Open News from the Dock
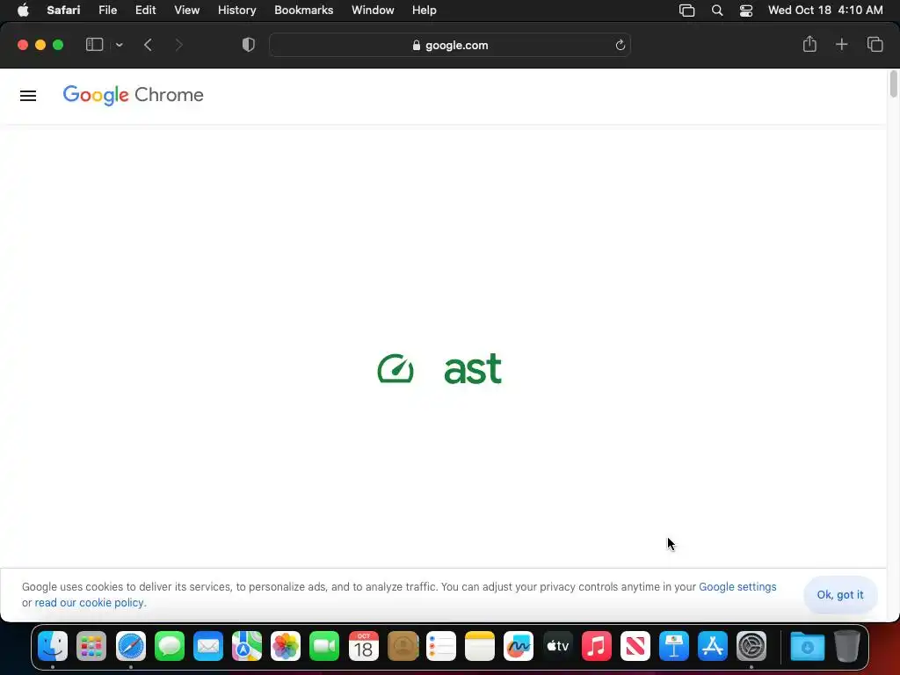 (635, 646)
